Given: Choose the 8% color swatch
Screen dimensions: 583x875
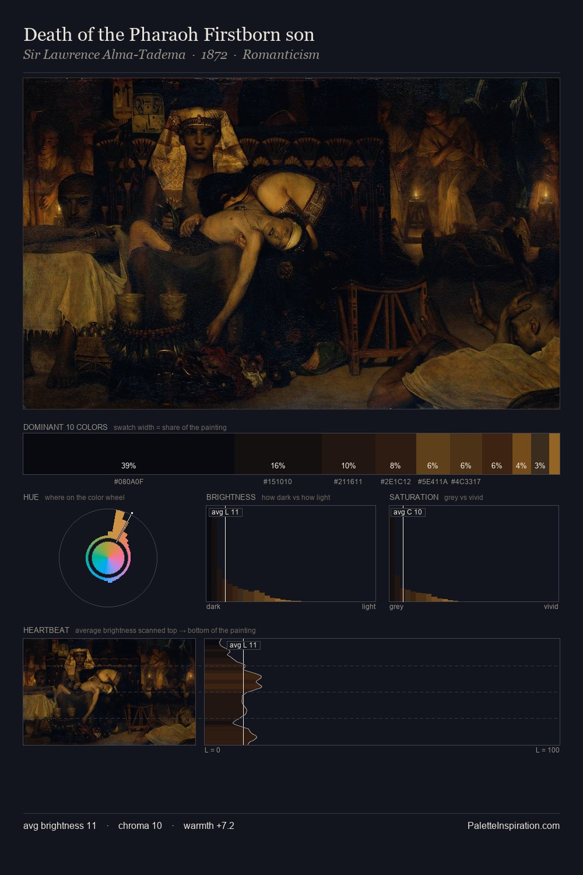Looking at the screenshot, I should (396, 454).
